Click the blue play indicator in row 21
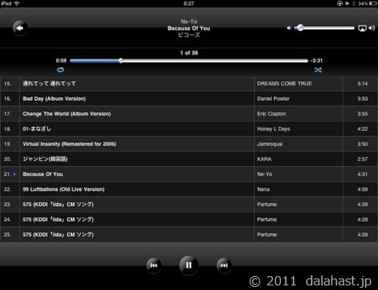378x290 pixels. pyautogui.click(x=15, y=174)
